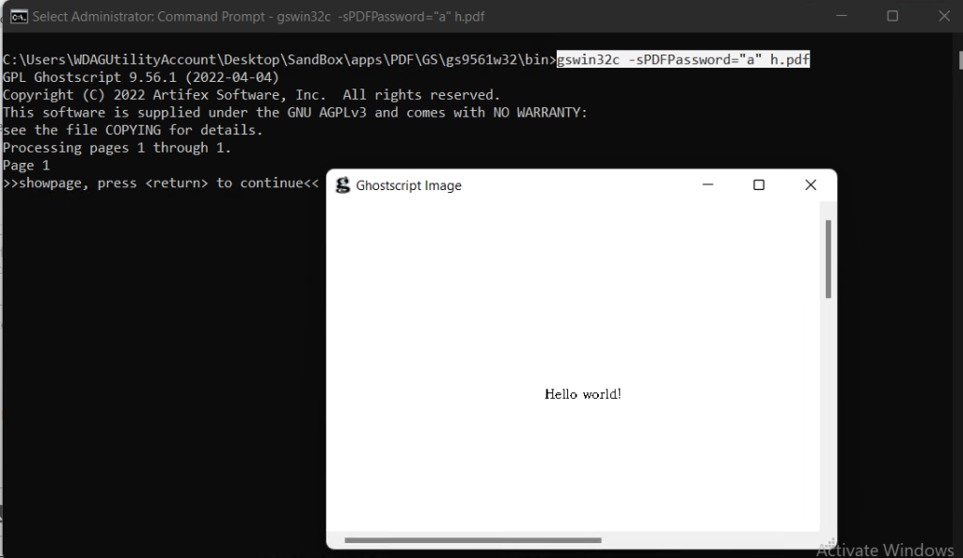Maximize the Ghostscript Image window
This screenshot has width=963, height=558.
759,185
